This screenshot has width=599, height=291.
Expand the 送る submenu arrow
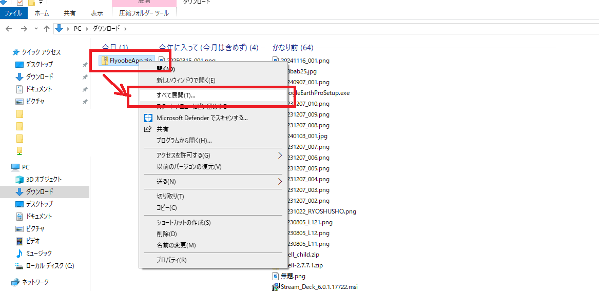coord(280,181)
